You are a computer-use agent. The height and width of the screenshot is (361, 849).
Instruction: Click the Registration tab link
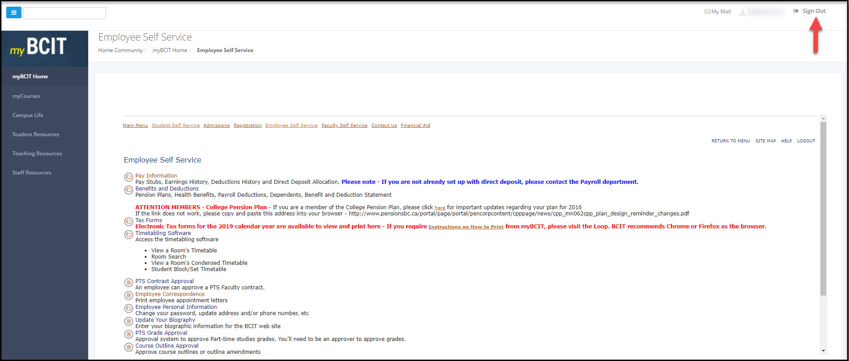248,126
